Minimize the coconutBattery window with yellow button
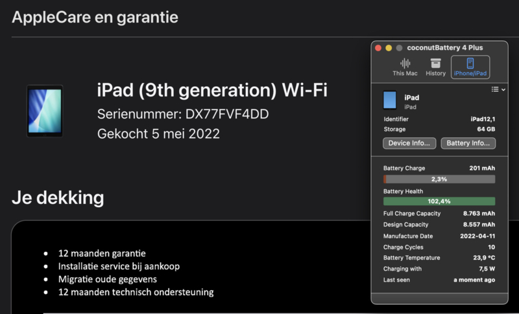 389,48
